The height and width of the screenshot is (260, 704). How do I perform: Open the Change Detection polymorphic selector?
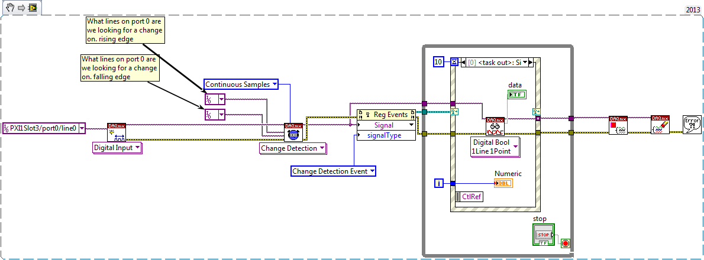[x=322, y=148]
